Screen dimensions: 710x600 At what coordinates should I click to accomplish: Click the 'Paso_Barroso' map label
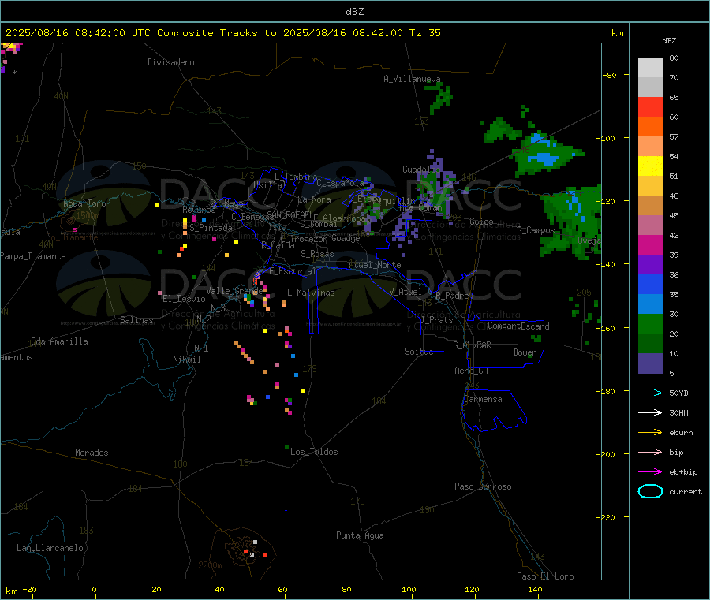click(x=483, y=486)
